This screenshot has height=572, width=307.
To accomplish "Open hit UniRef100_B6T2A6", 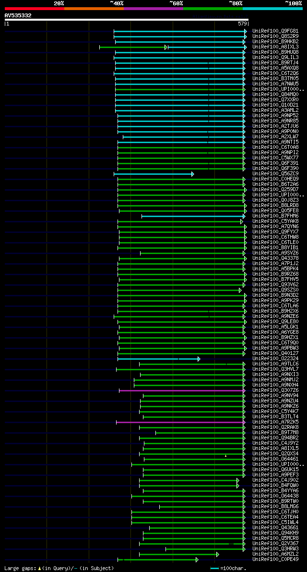I will click(275, 184).
